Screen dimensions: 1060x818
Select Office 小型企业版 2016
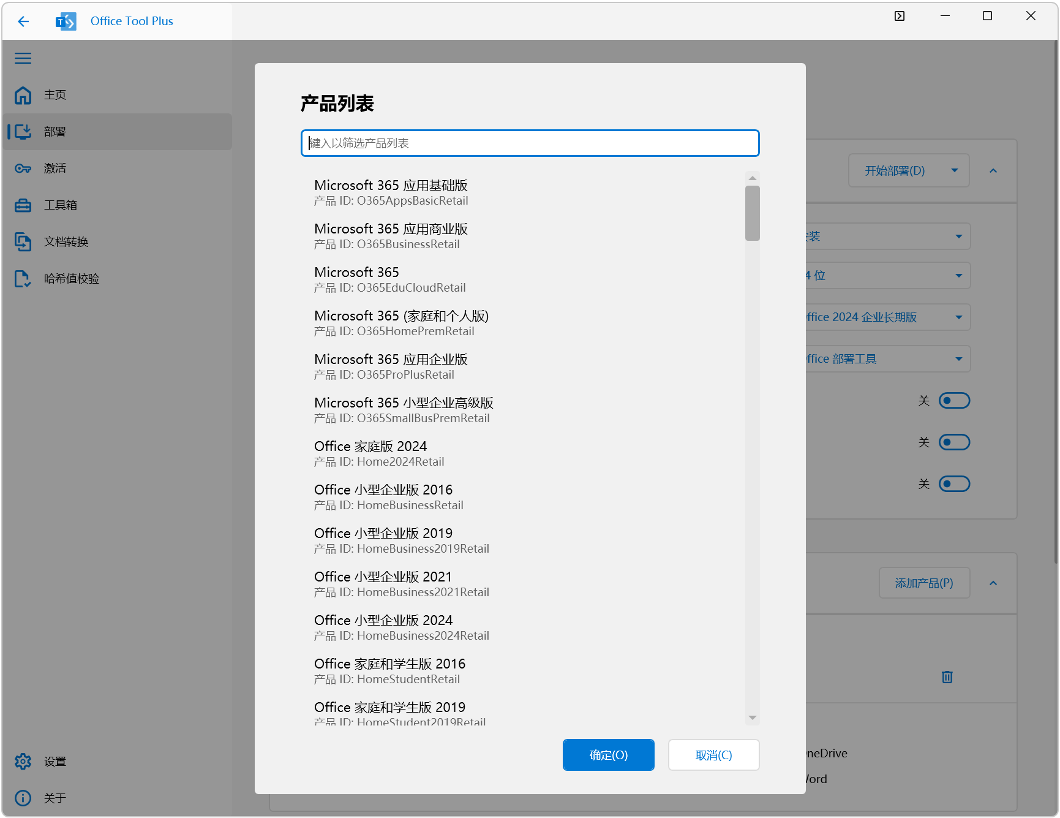(524, 497)
